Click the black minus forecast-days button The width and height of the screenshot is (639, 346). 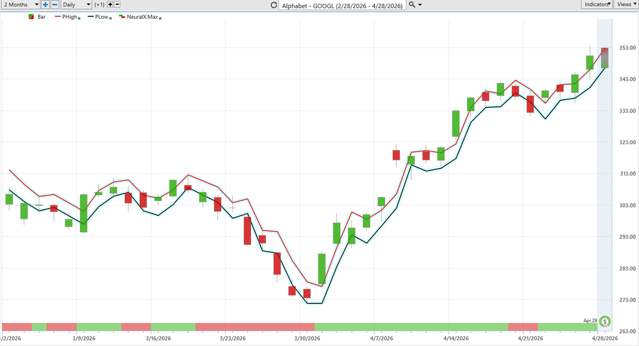tap(117, 4)
